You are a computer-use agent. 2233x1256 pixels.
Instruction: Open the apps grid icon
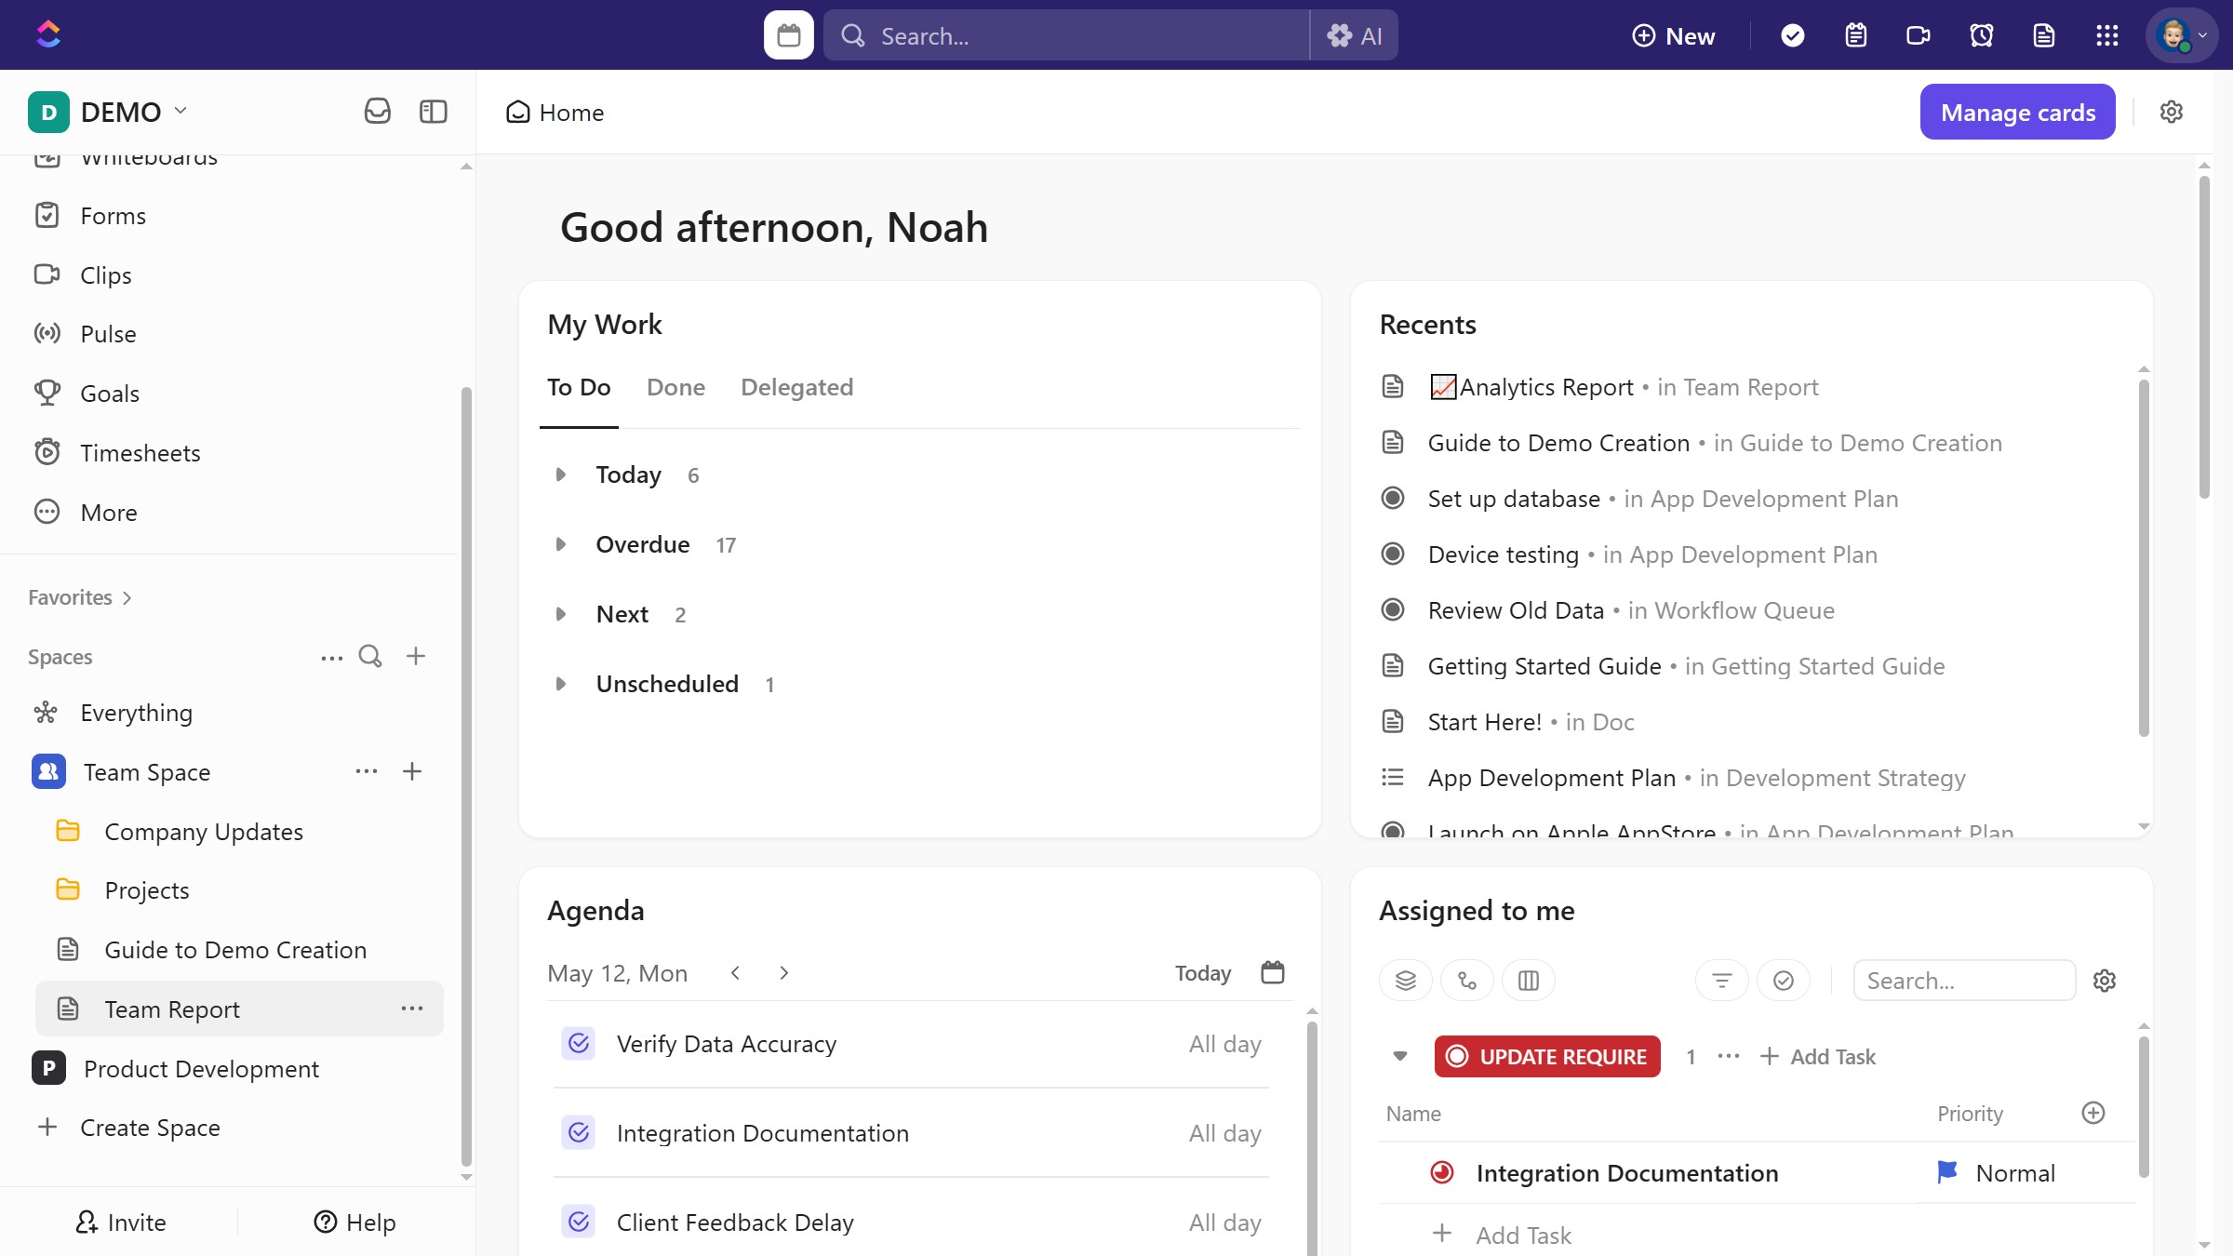[2106, 35]
